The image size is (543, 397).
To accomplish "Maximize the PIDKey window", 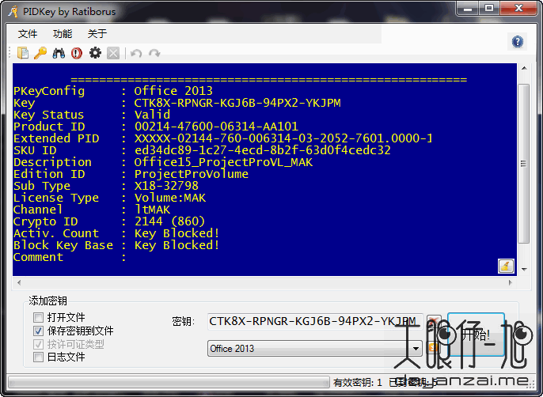I will click(489, 9).
